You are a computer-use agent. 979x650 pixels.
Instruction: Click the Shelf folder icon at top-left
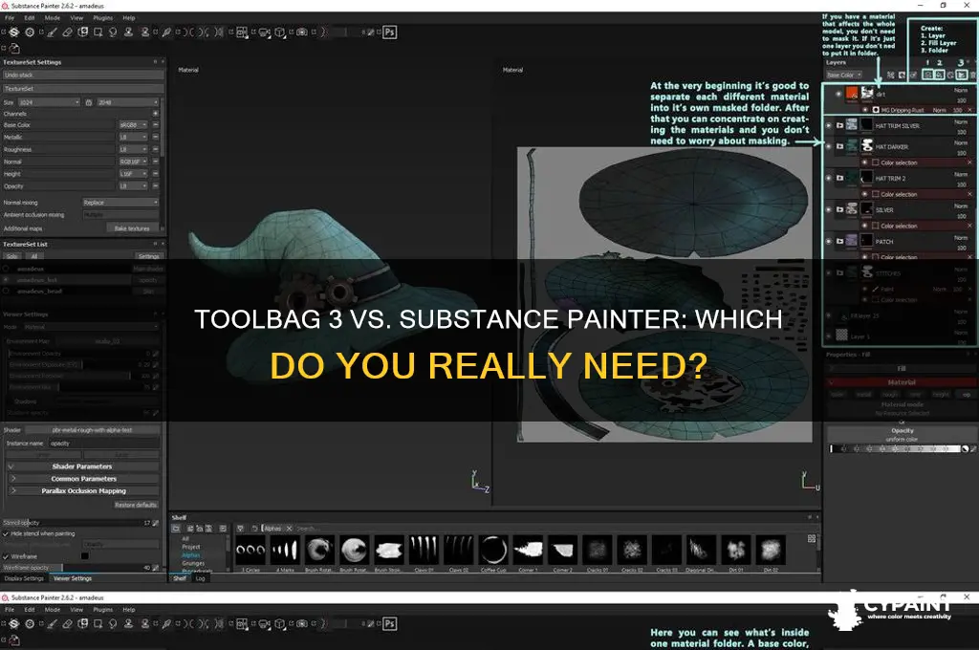coord(176,529)
